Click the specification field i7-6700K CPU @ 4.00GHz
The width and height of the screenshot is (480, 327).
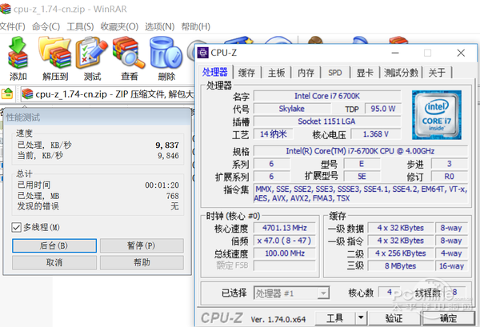tap(361, 151)
